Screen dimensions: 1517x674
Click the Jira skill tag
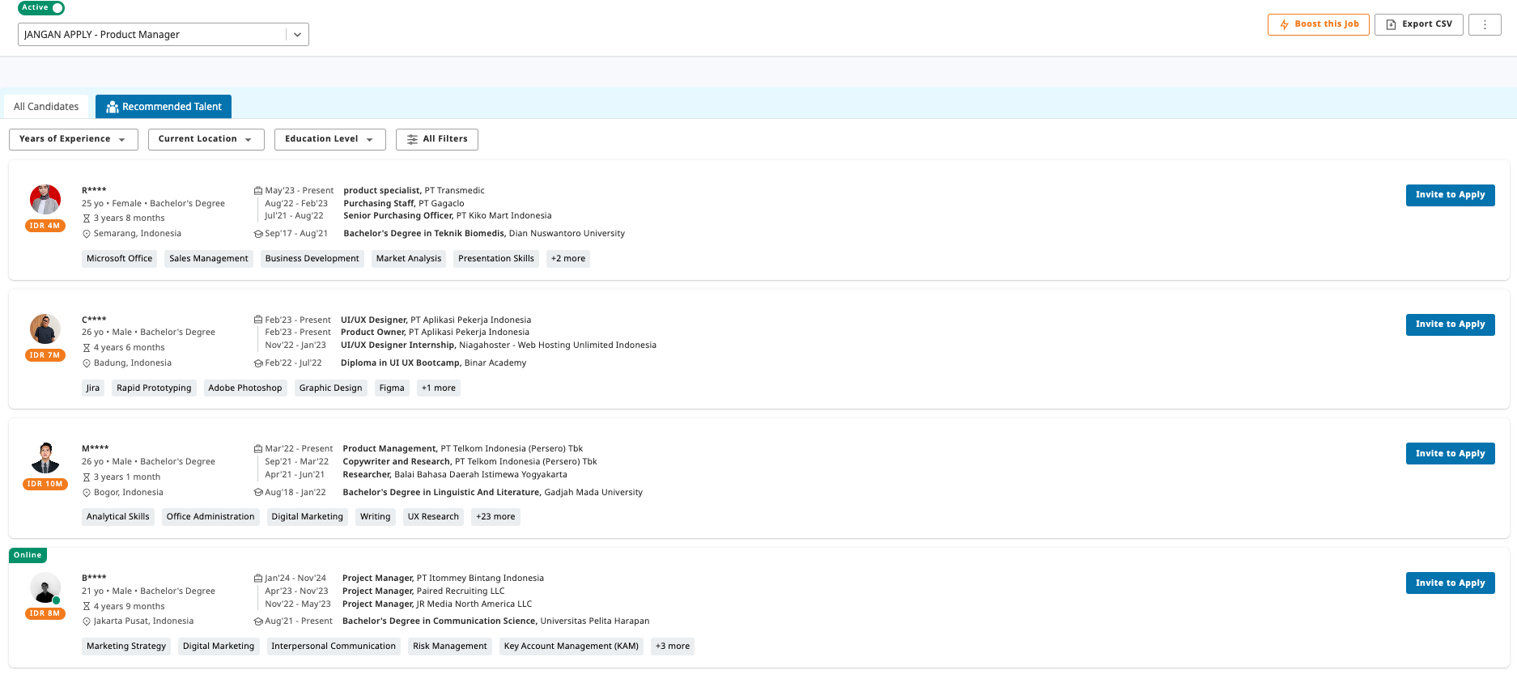(x=93, y=388)
